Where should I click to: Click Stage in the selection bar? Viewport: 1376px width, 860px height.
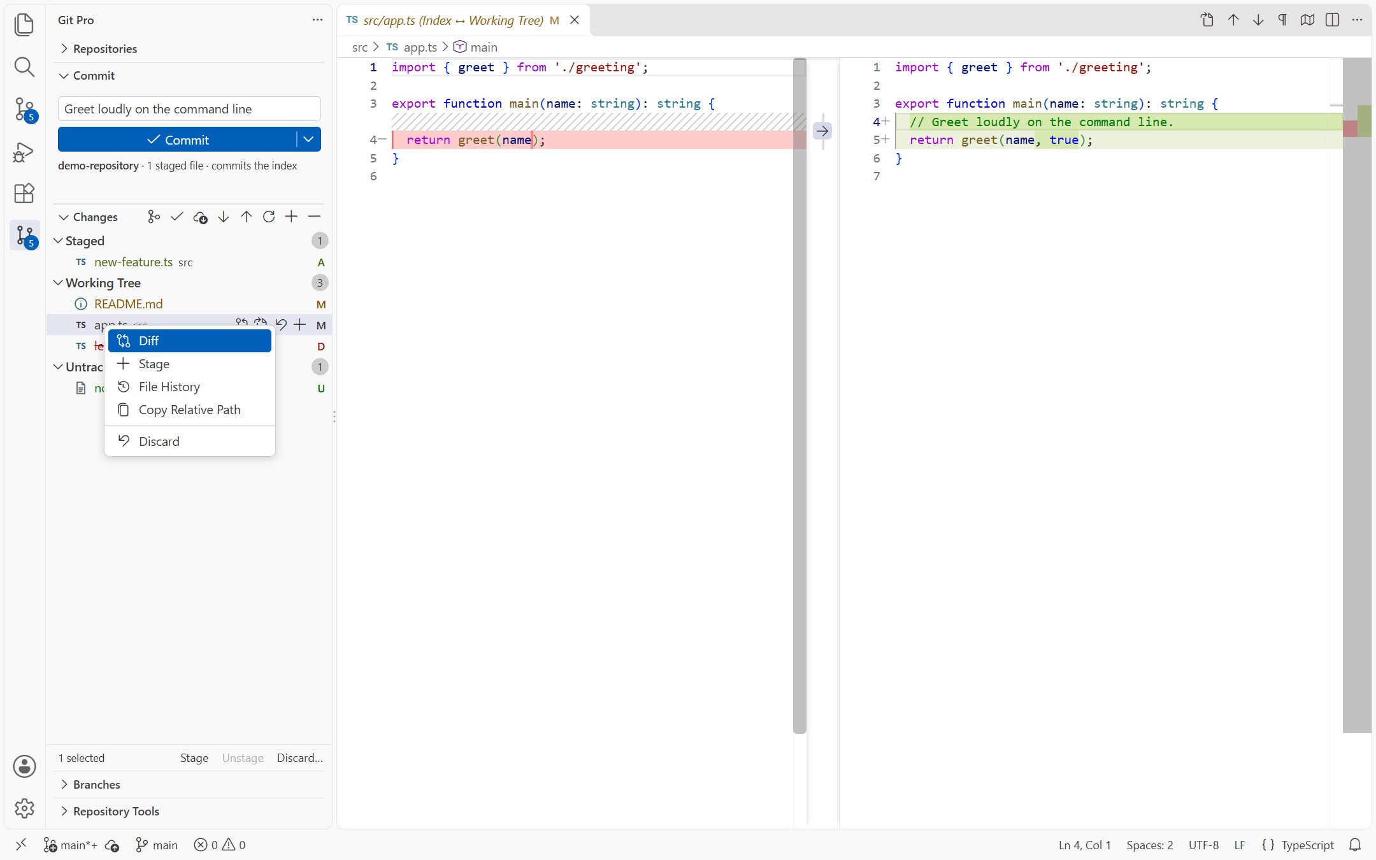194,757
